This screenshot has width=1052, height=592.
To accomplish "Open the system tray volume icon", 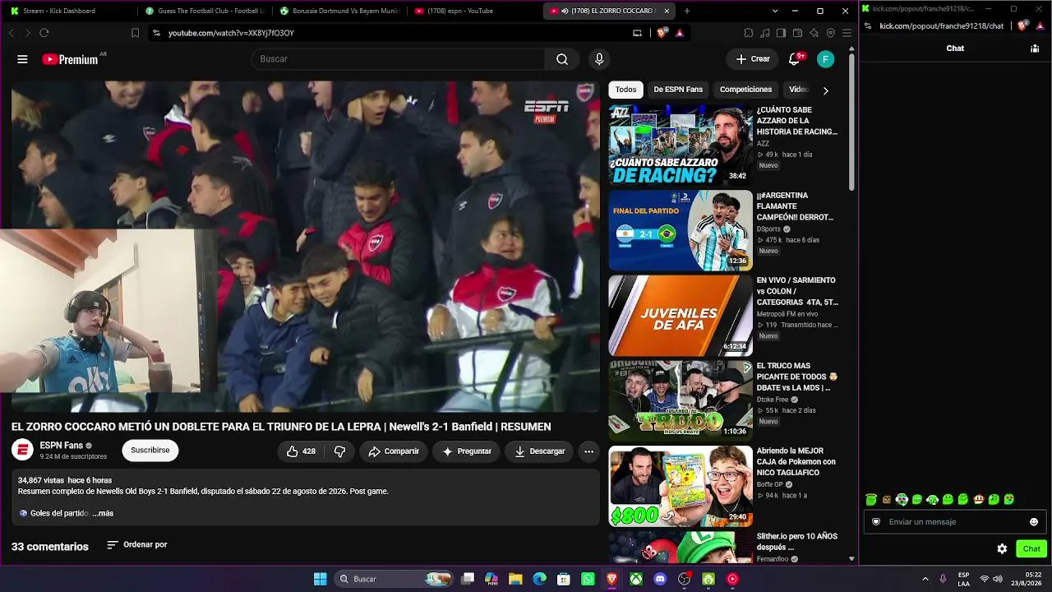I will point(998,579).
